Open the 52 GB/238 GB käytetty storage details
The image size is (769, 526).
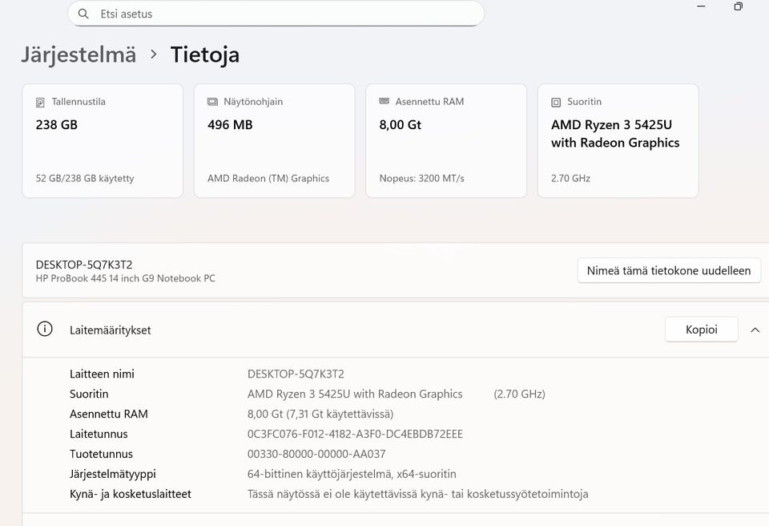[x=85, y=178]
